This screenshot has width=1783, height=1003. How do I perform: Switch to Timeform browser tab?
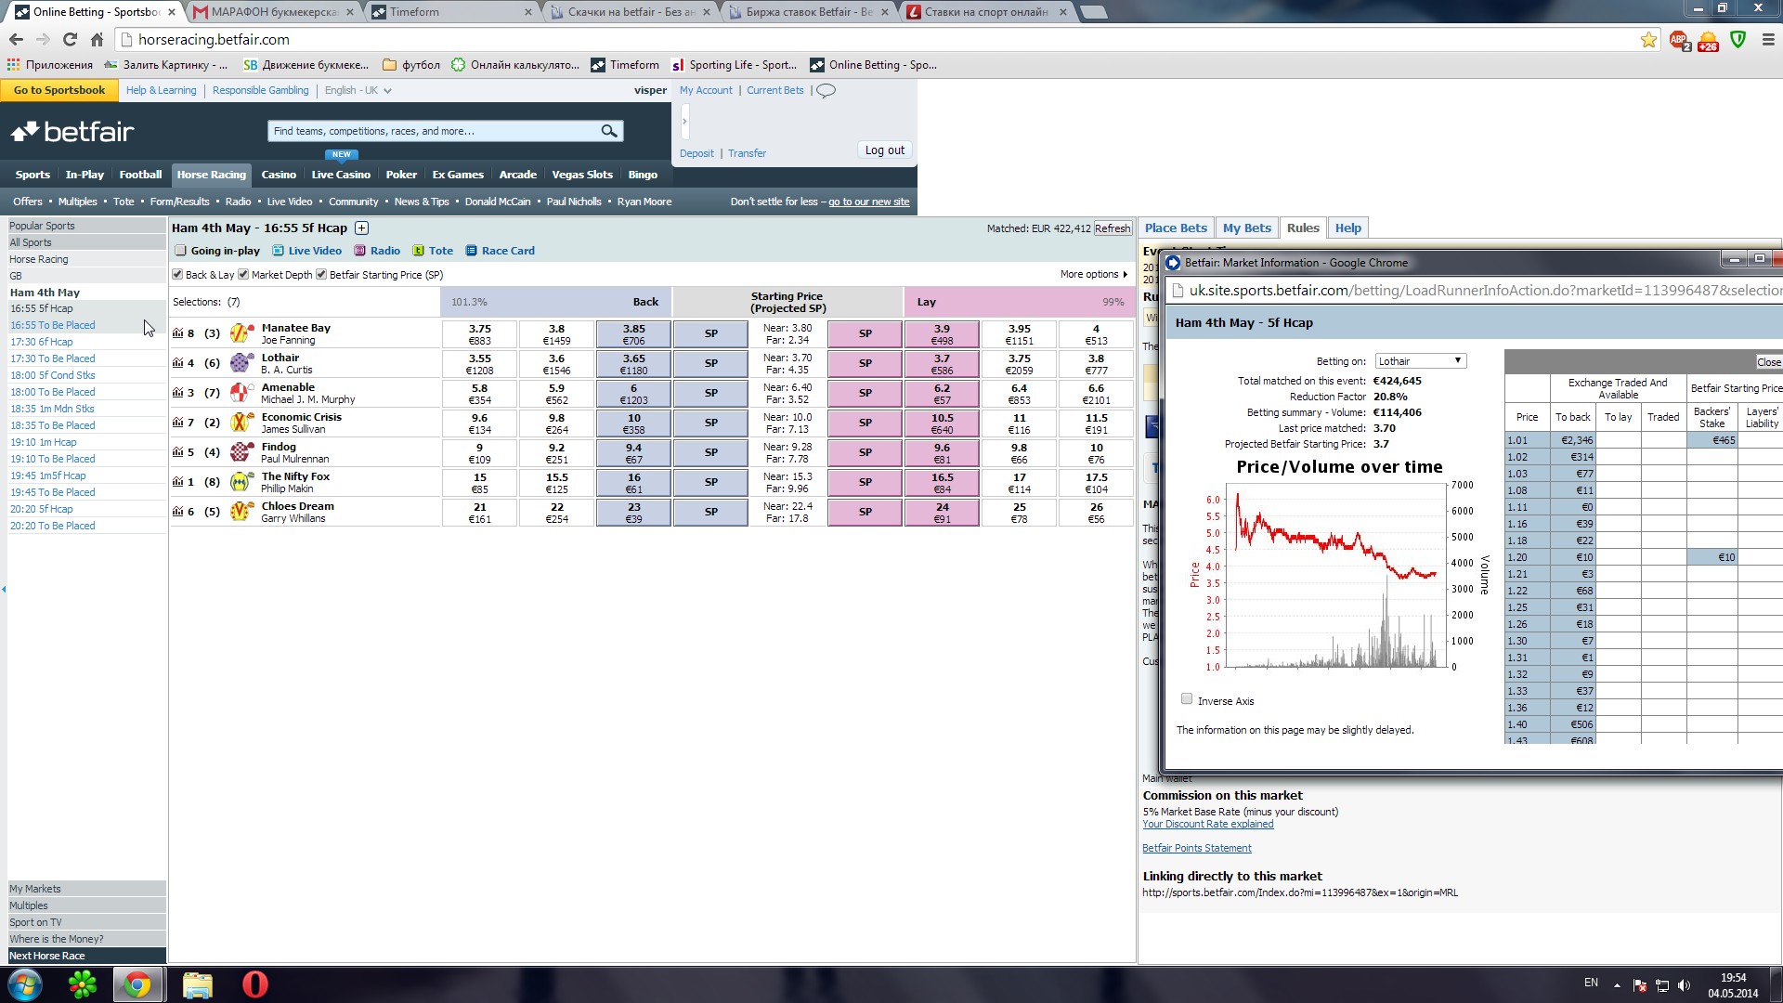click(451, 12)
